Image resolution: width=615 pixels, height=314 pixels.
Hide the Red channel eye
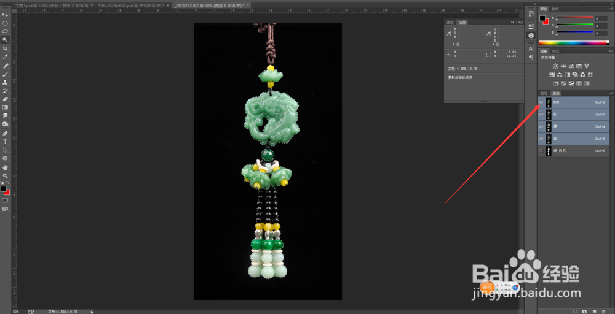point(541,115)
